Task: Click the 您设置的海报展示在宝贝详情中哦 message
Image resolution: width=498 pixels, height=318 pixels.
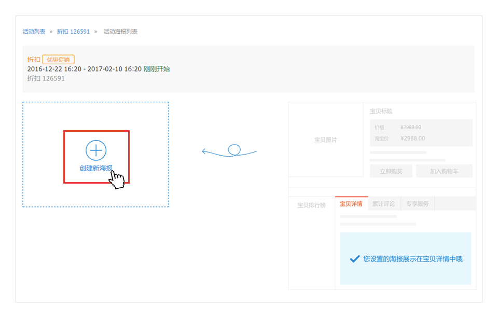Action: coord(413,259)
